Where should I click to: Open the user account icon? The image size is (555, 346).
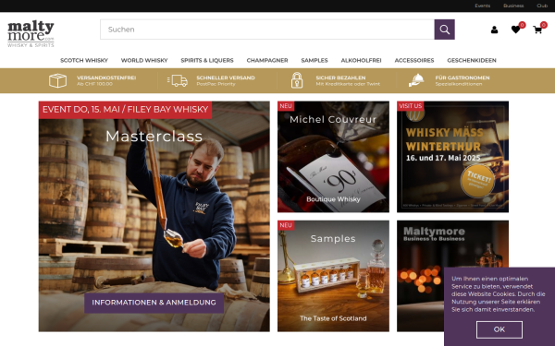tap(494, 30)
